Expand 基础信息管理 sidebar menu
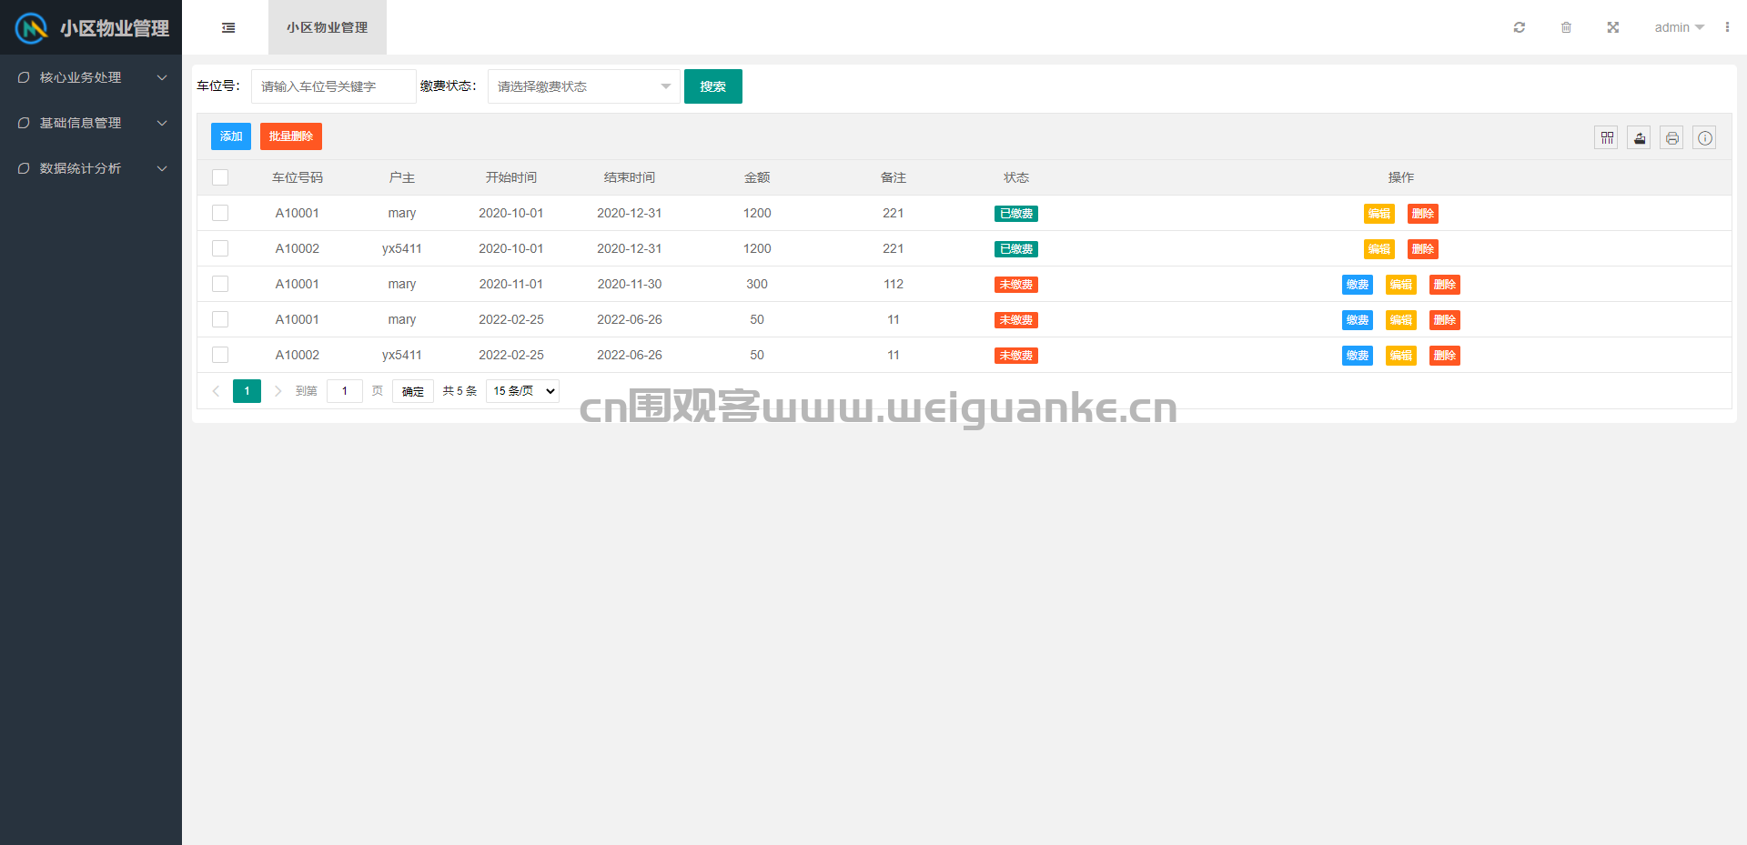The height and width of the screenshot is (845, 1747). pos(91,123)
